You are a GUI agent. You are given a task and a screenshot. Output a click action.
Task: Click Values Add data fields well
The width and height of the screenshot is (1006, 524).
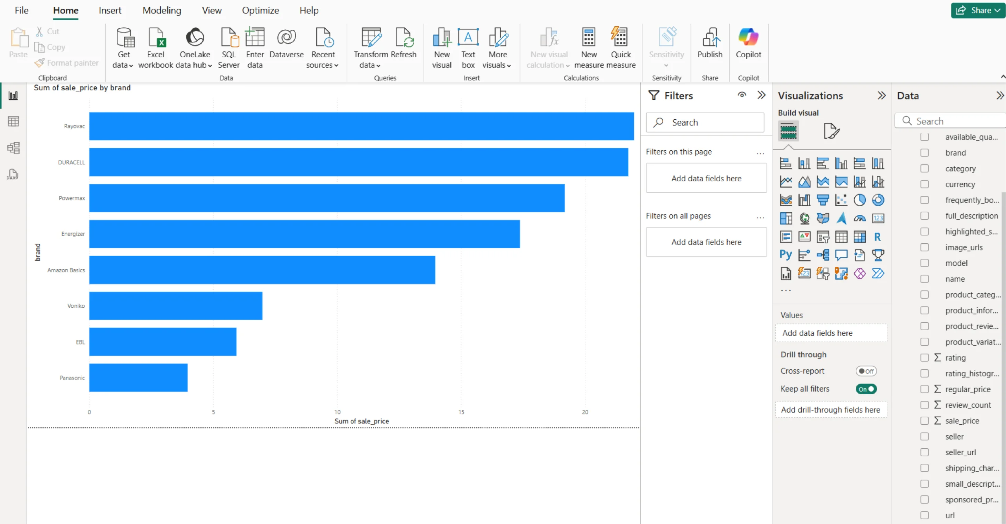831,333
